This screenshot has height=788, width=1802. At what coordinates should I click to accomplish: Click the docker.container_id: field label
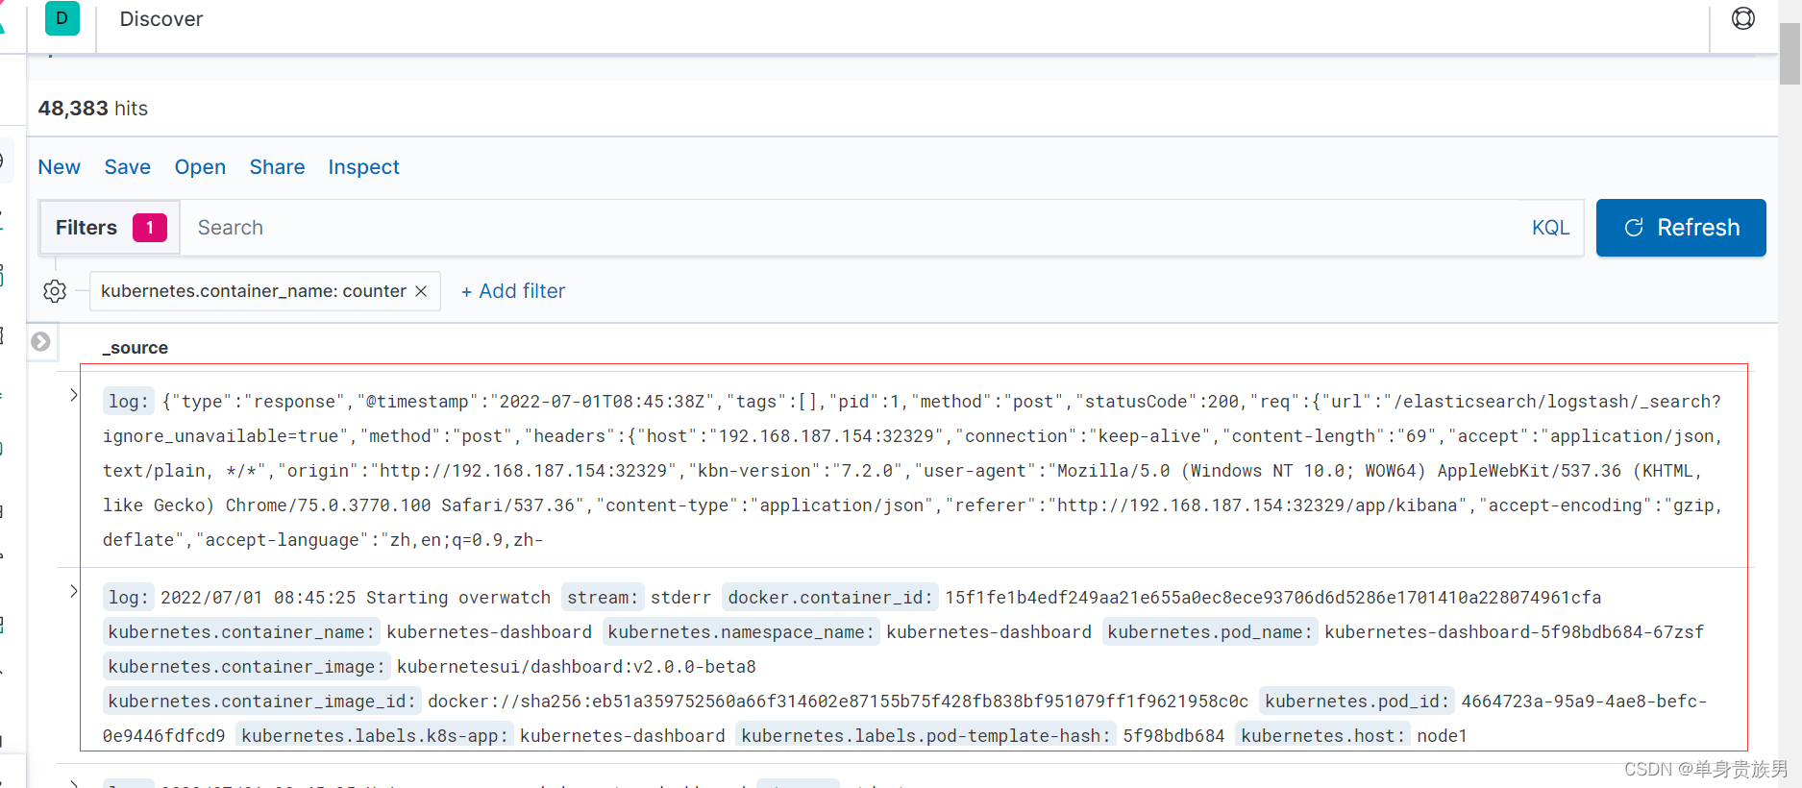[x=829, y=598]
